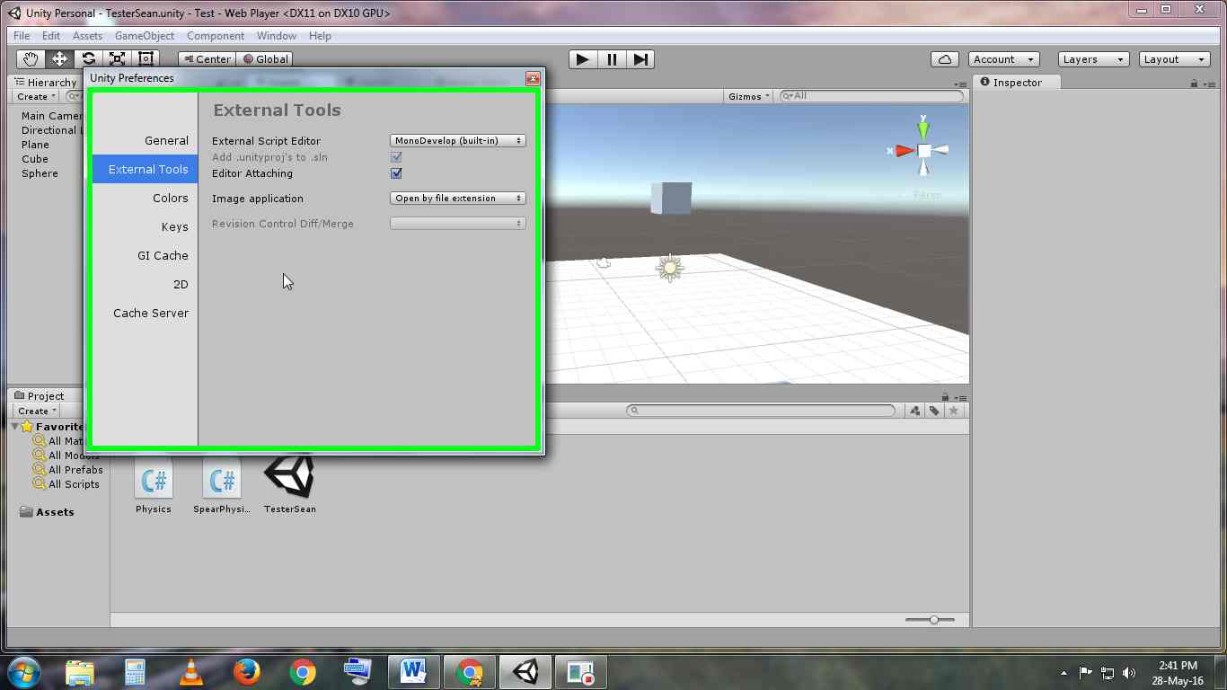The image size is (1227, 690).
Task: Toggle the Global handle rotation button
Action: click(x=264, y=59)
